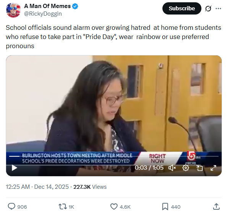Screen dimensions: 227x214
Task: Play the video with the triangle button
Action: 15,168
